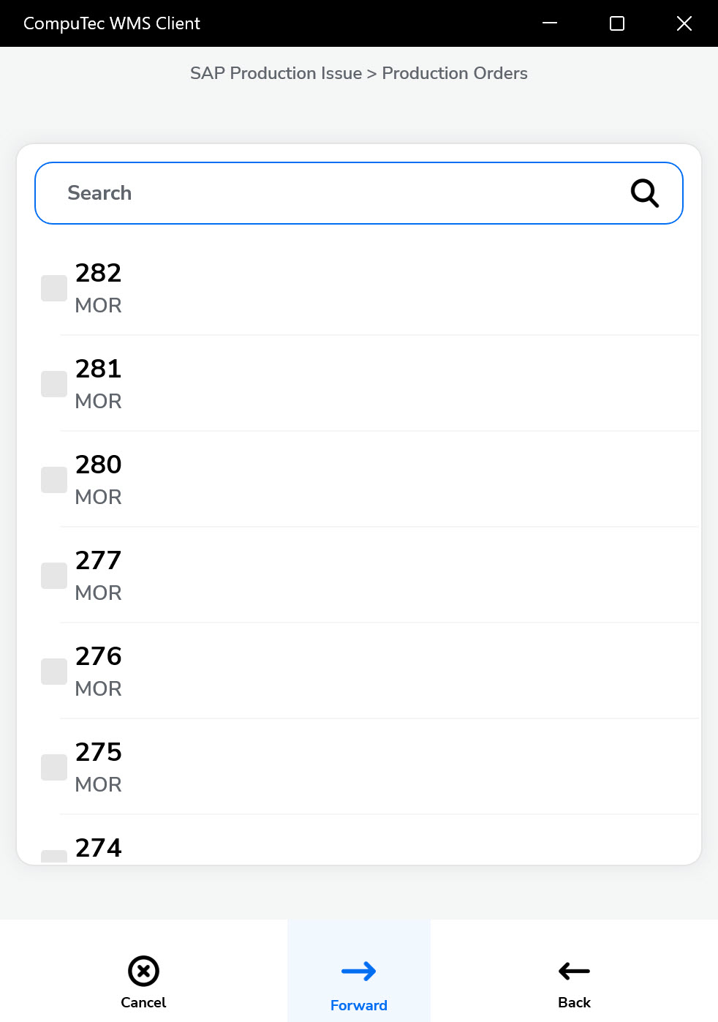Focus the Search text field
Screen dimensions: 718x1022
click(x=329, y=193)
